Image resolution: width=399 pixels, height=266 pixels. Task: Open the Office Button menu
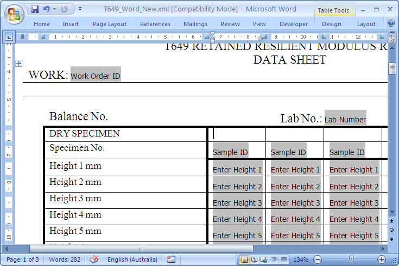[15, 13]
